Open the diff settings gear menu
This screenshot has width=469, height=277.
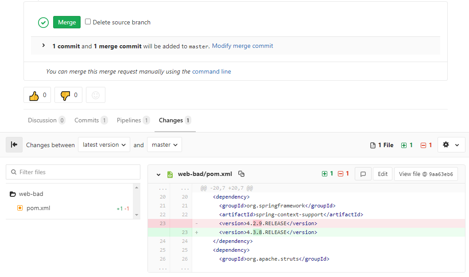pos(451,145)
